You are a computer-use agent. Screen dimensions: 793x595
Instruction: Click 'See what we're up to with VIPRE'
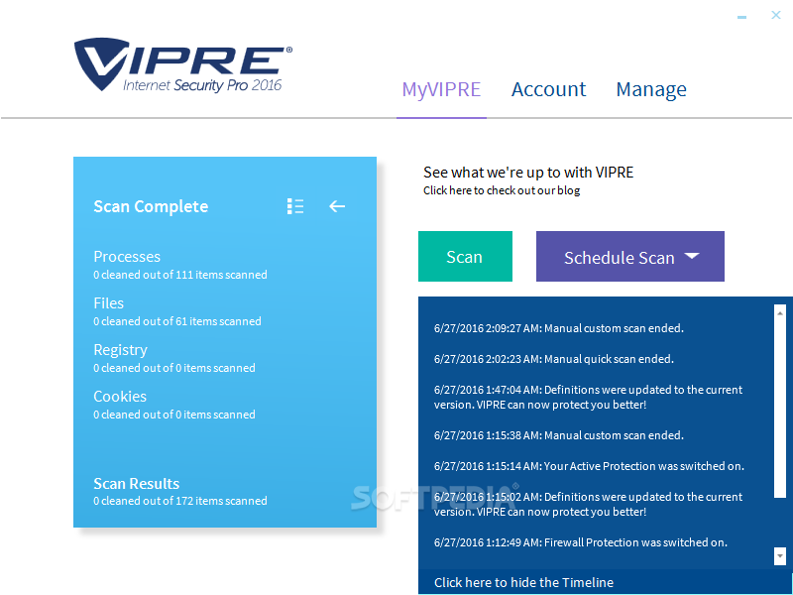pos(528,173)
